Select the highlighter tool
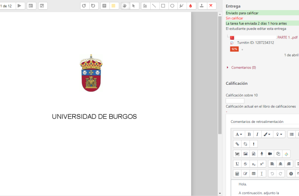 click(182, 6)
